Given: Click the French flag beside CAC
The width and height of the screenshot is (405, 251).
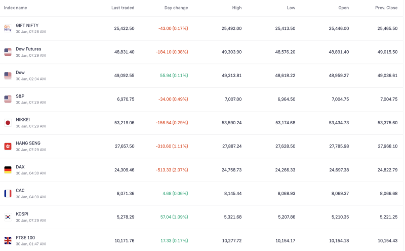Looking at the screenshot, I should tap(8, 193).
